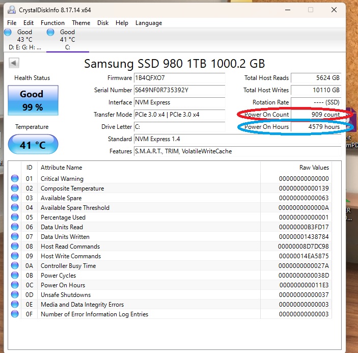Click the status orb for Error Information Log Entries
The image size is (358, 353).
point(15,314)
